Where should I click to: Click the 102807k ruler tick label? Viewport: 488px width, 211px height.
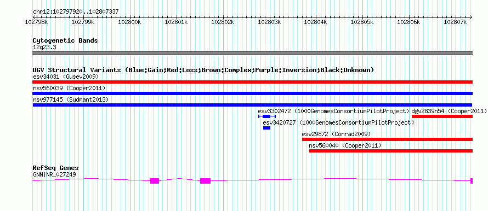[x=455, y=22]
